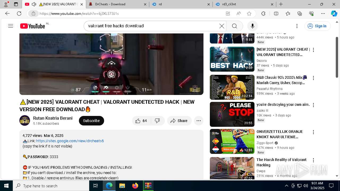
Task: Open the YouTube guide hamburger menu
Action: click(11, 26)
